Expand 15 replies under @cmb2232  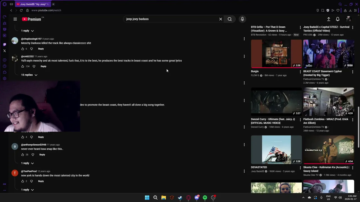[x=29, y=75]
